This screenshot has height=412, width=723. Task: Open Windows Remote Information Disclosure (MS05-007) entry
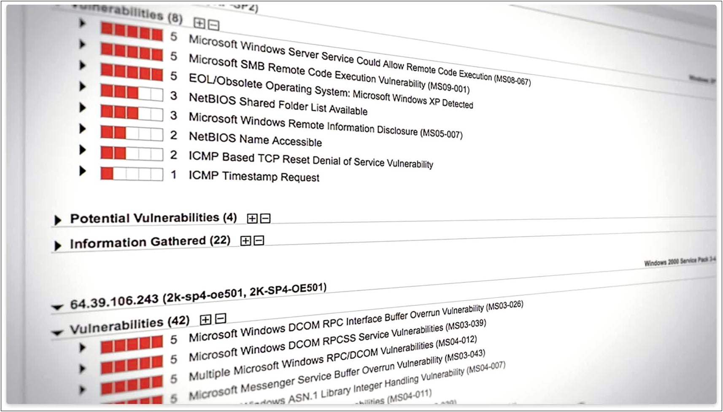pos(326,125)
